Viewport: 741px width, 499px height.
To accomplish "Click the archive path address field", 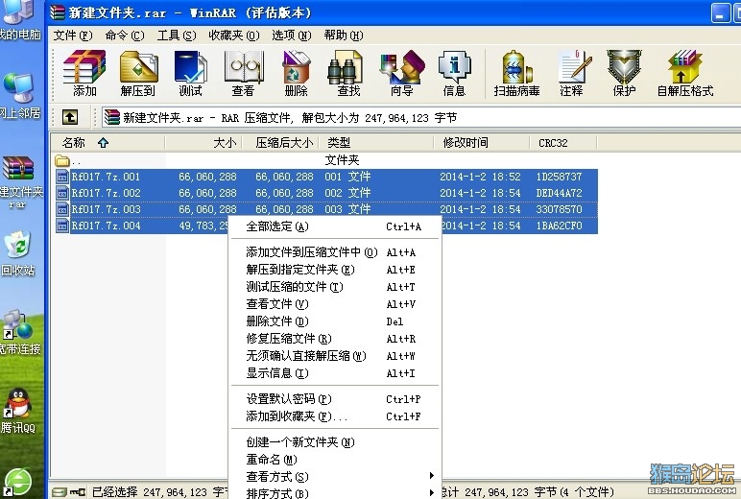I will click(420, 117).
